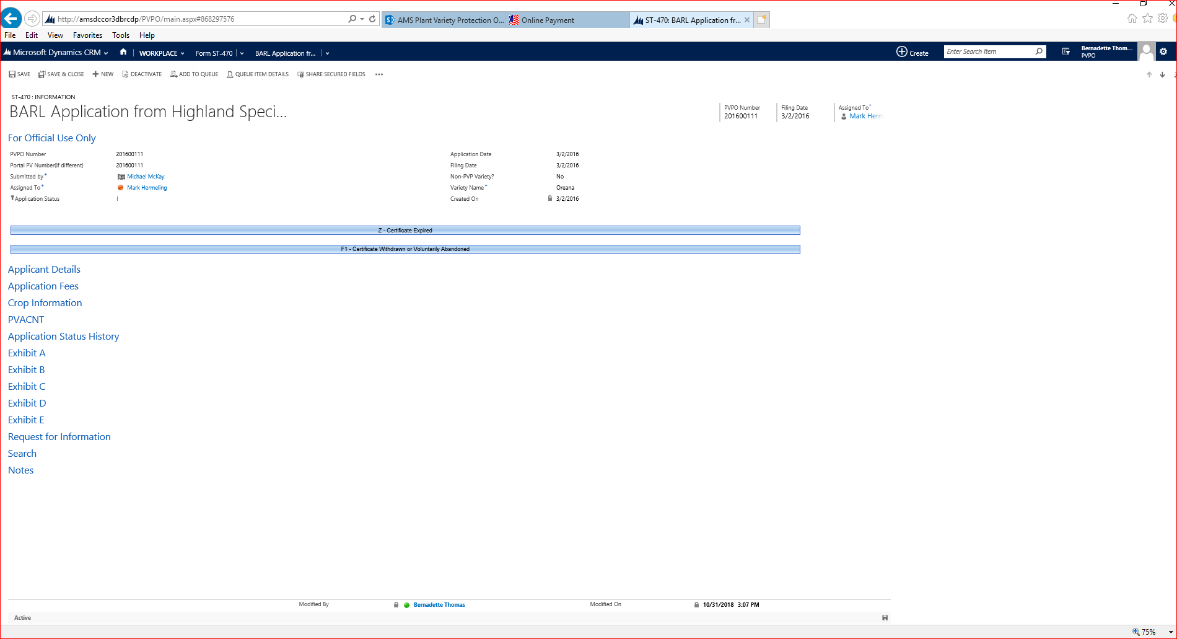Open the settings gear in CRM navbar
This screenshot has height=639, width=1177.
tap(1163, 52)
